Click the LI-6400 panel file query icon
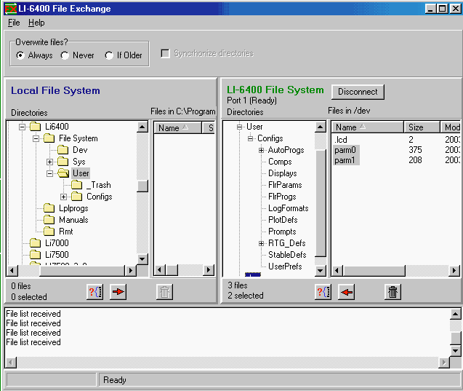This screenshot has height=391, width=463. tap(323, 292)
